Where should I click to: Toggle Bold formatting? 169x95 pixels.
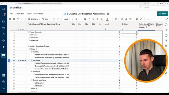[85, 19]
